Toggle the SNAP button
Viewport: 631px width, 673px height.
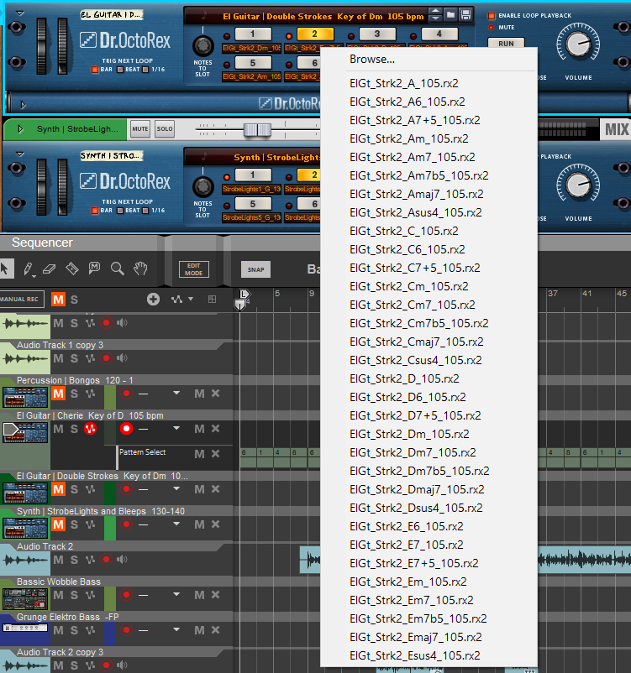255,269
